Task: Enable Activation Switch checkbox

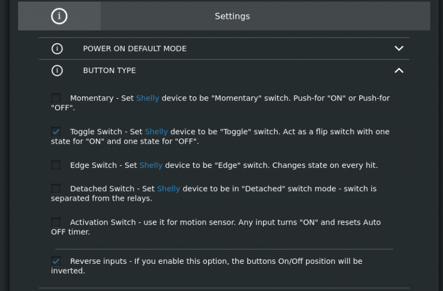Action: pyautogui.click(x=56, y=222)
